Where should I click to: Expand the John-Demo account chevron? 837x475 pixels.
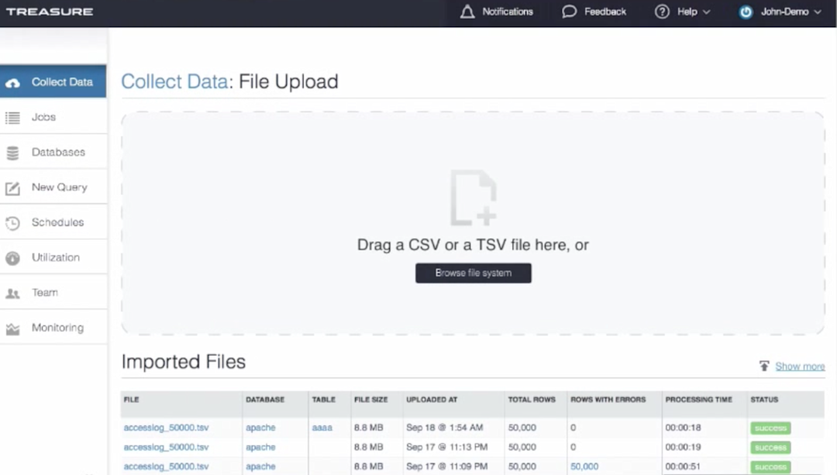(x=818, y=12)
